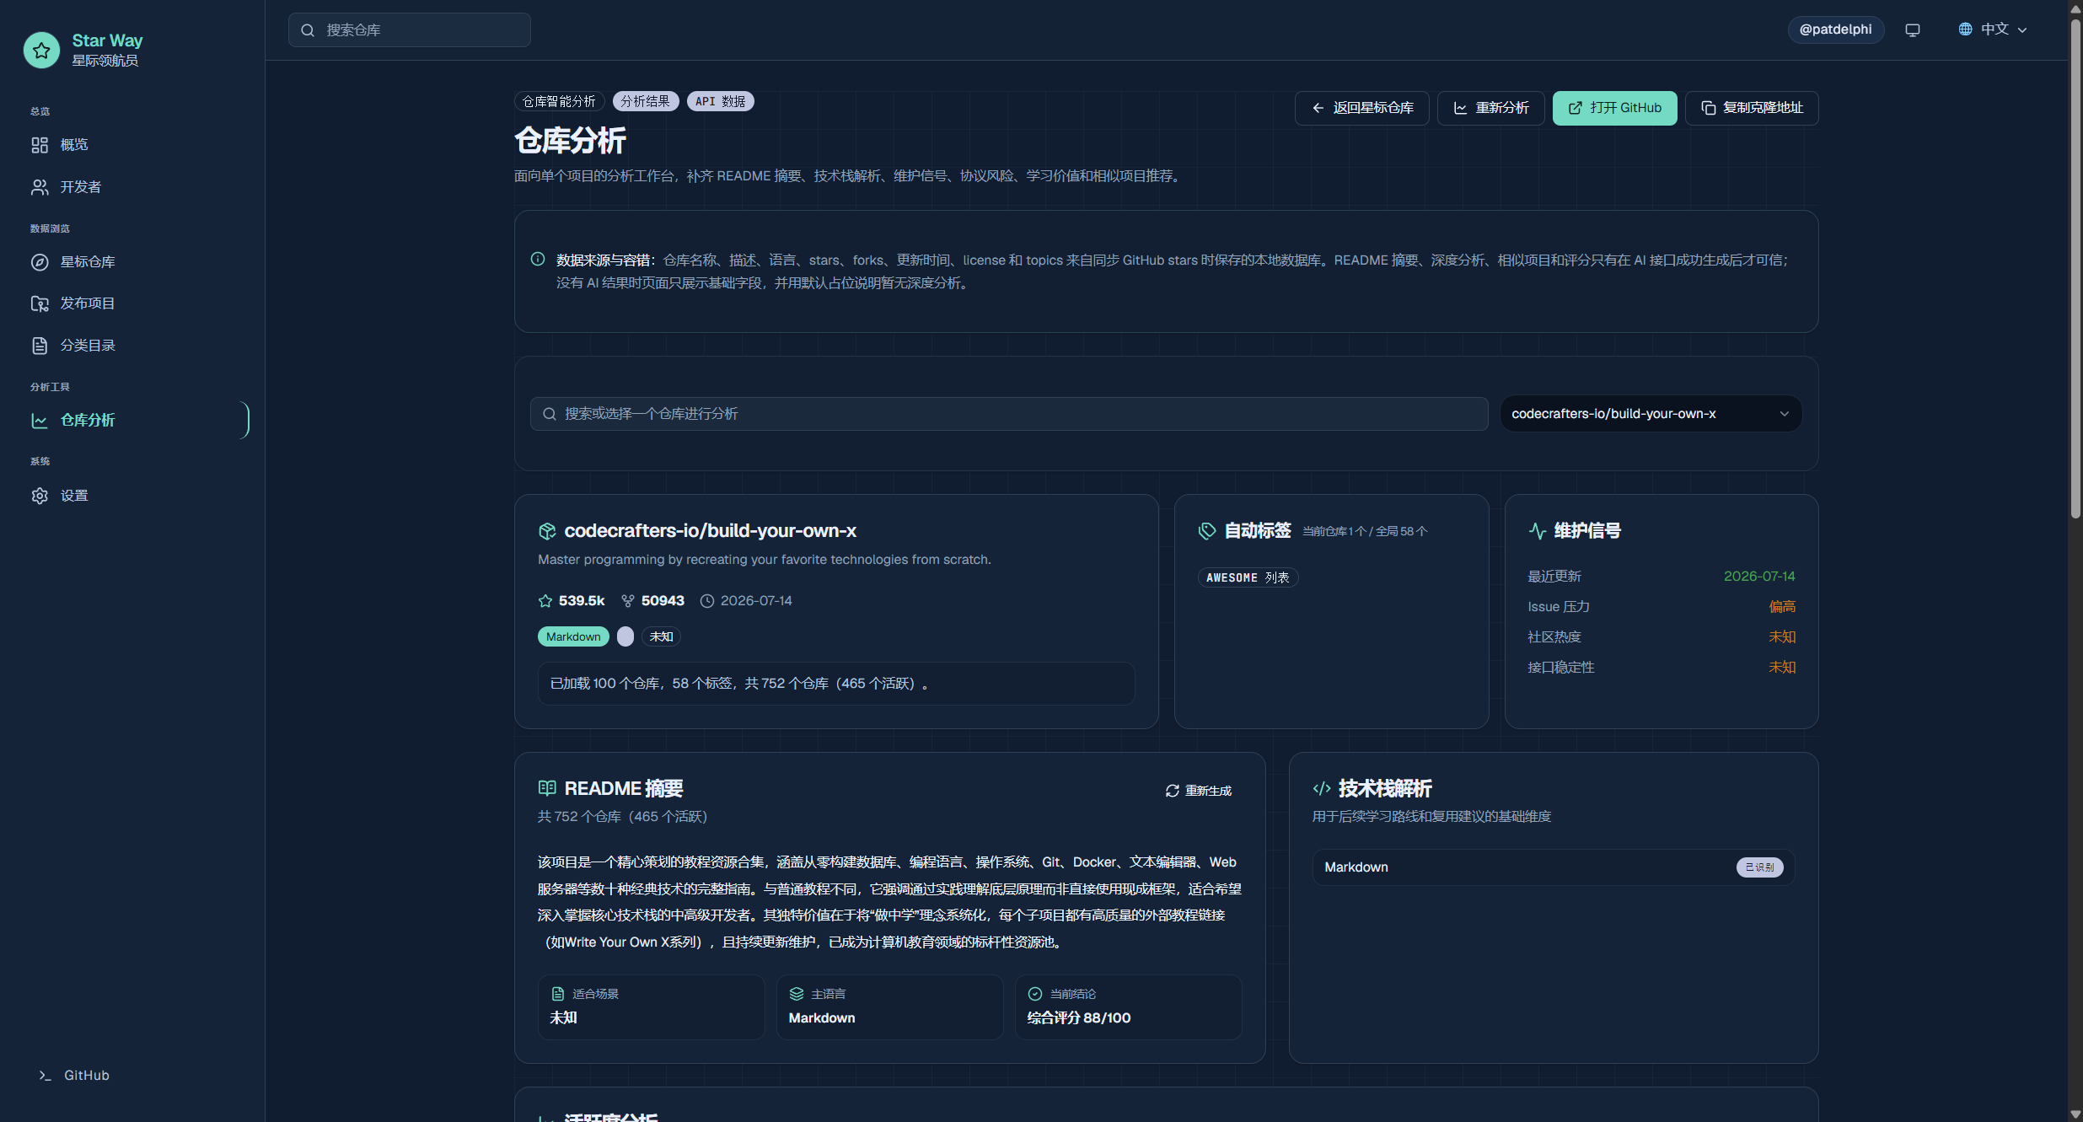2083x1122 pixels.
Task: Click the info icon beside 数据来源与容错
Action: [538, 259]
